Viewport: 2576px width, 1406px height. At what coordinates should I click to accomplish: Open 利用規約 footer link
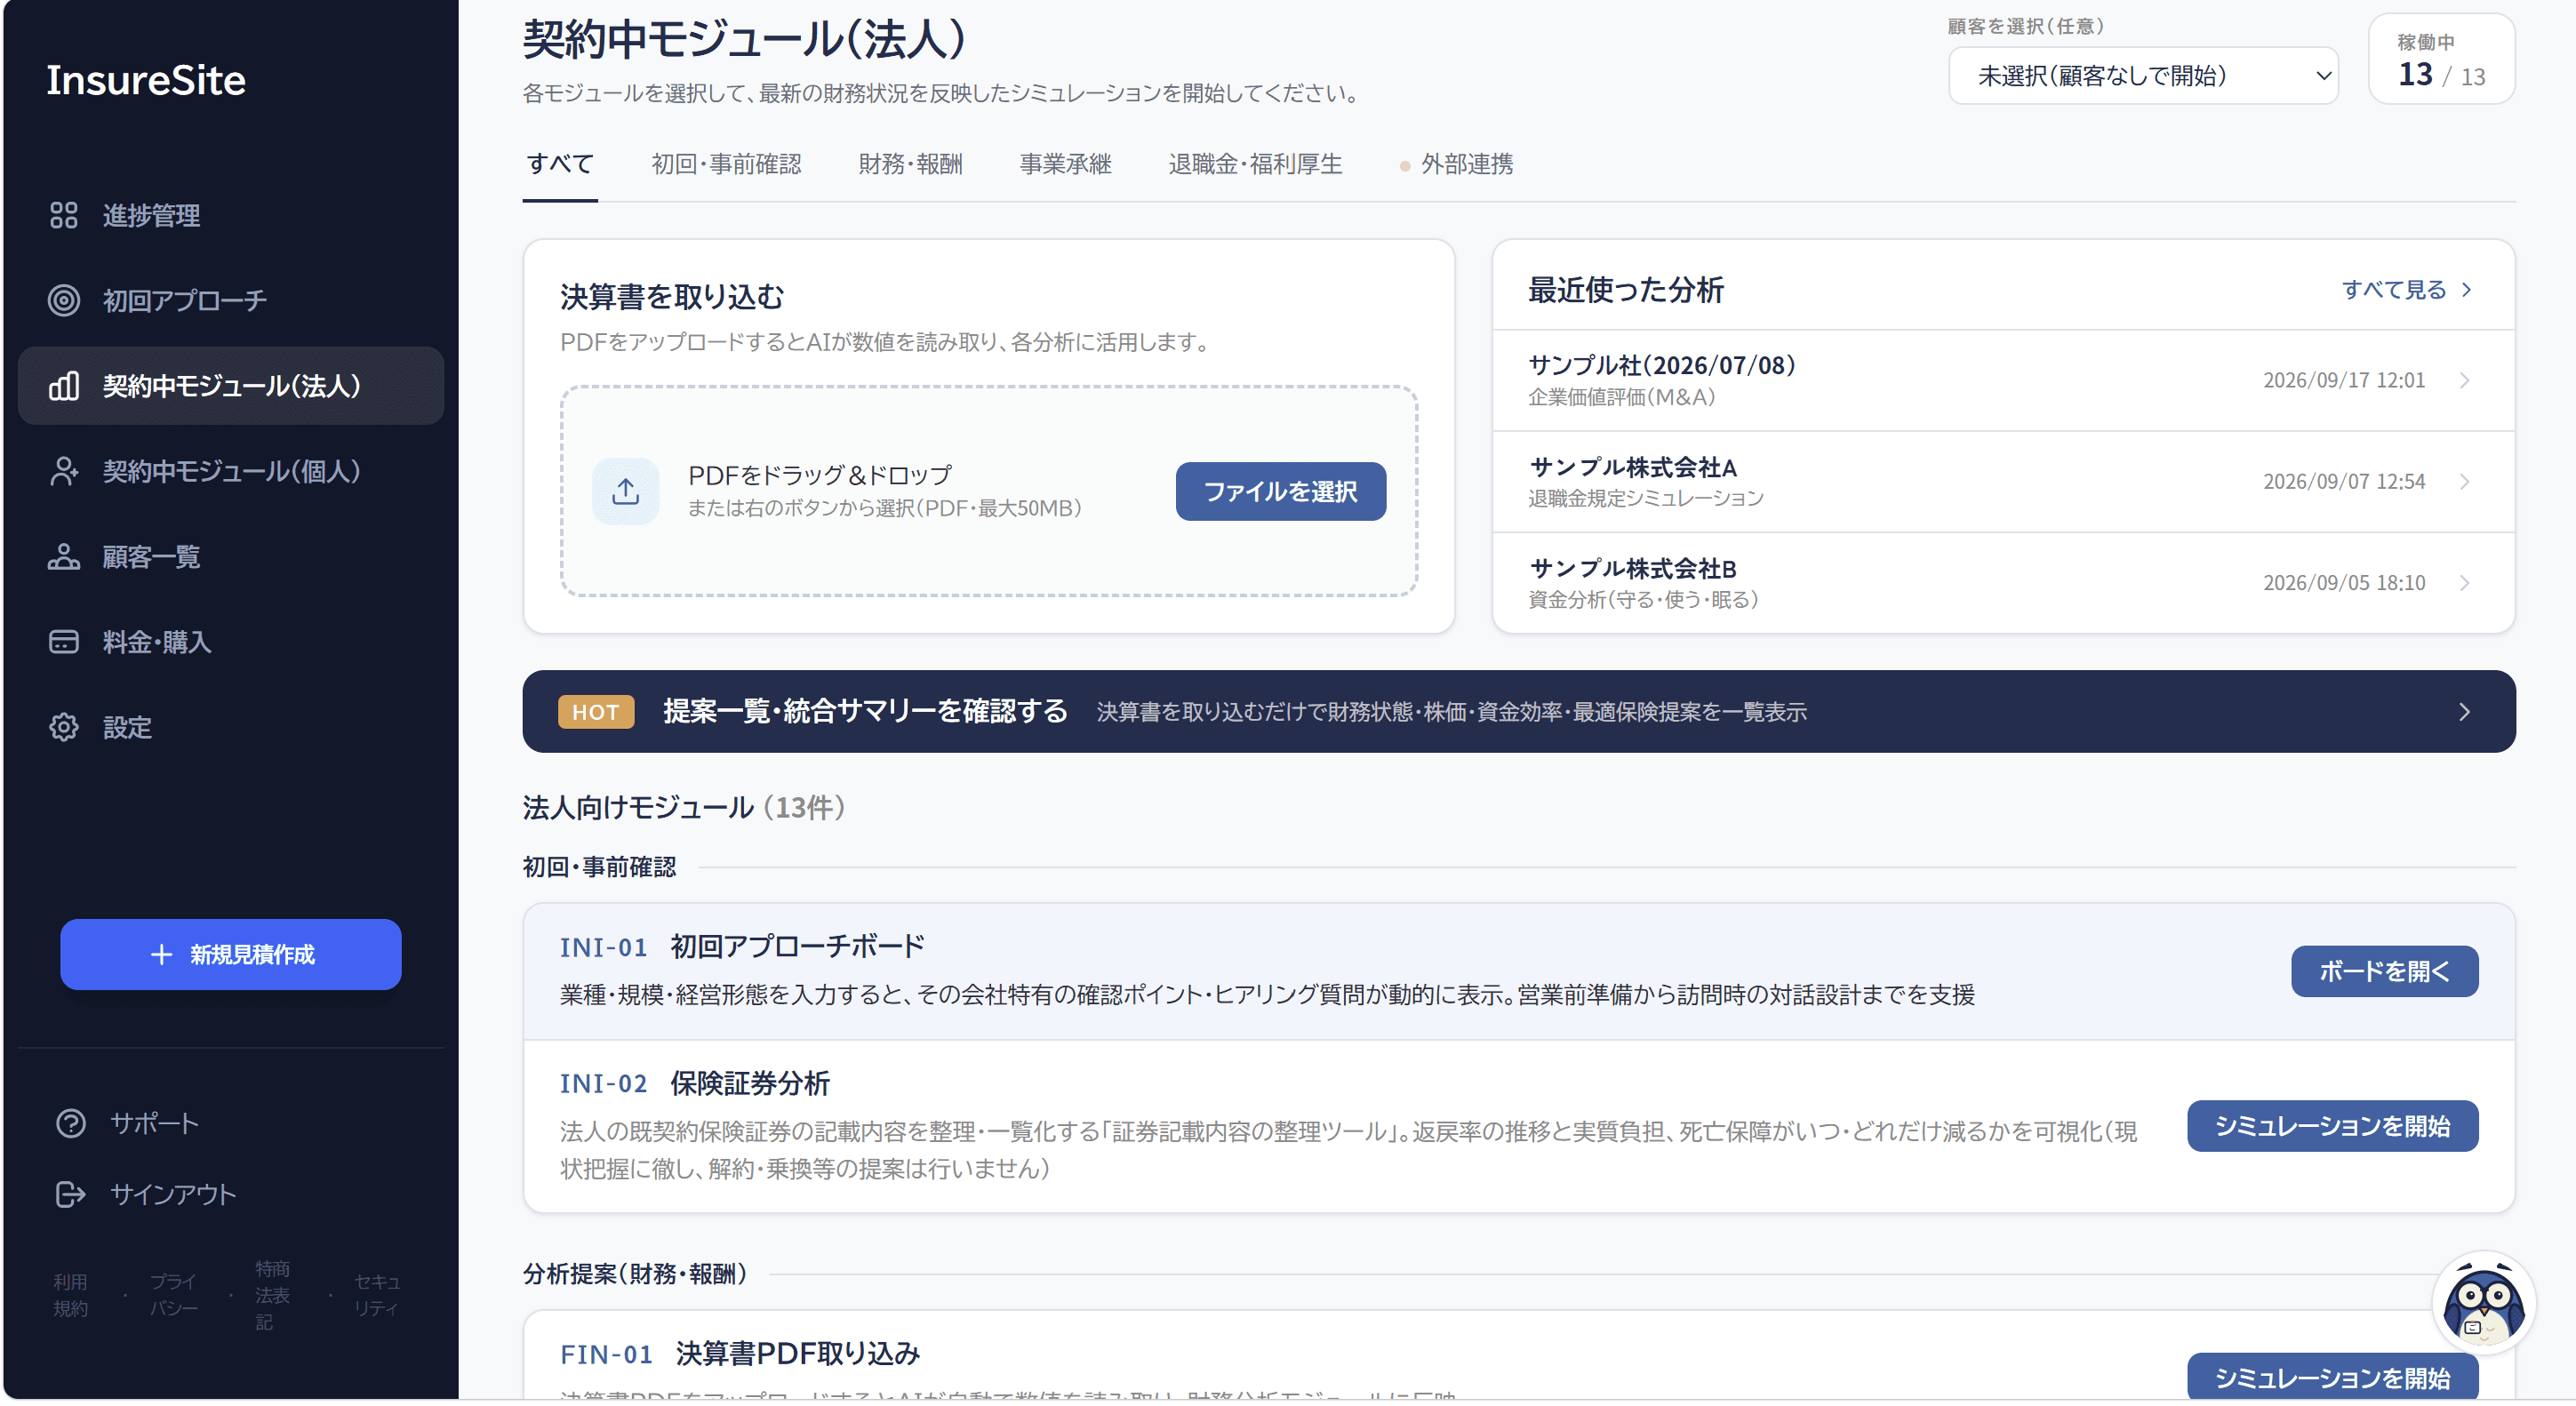[x=70, y=1296]
